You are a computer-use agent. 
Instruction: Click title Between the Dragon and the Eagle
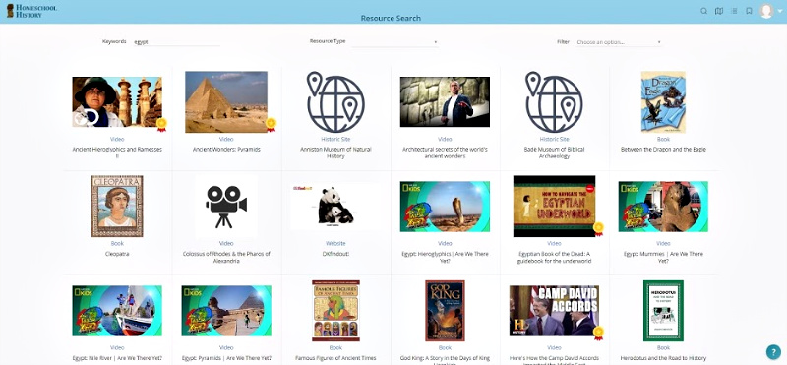pos(663,150)
